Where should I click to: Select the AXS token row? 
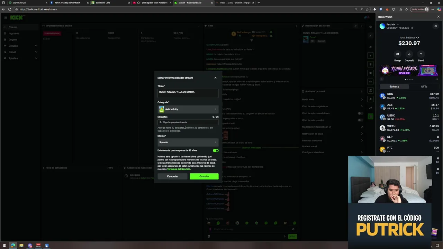coord(409,107)
